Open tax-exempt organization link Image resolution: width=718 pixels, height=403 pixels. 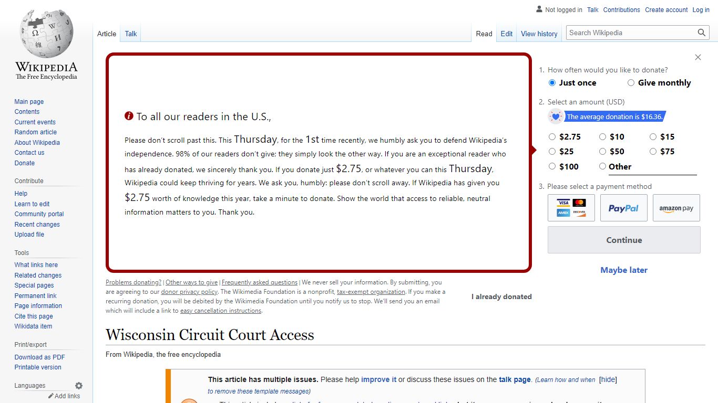pos(371,292)
